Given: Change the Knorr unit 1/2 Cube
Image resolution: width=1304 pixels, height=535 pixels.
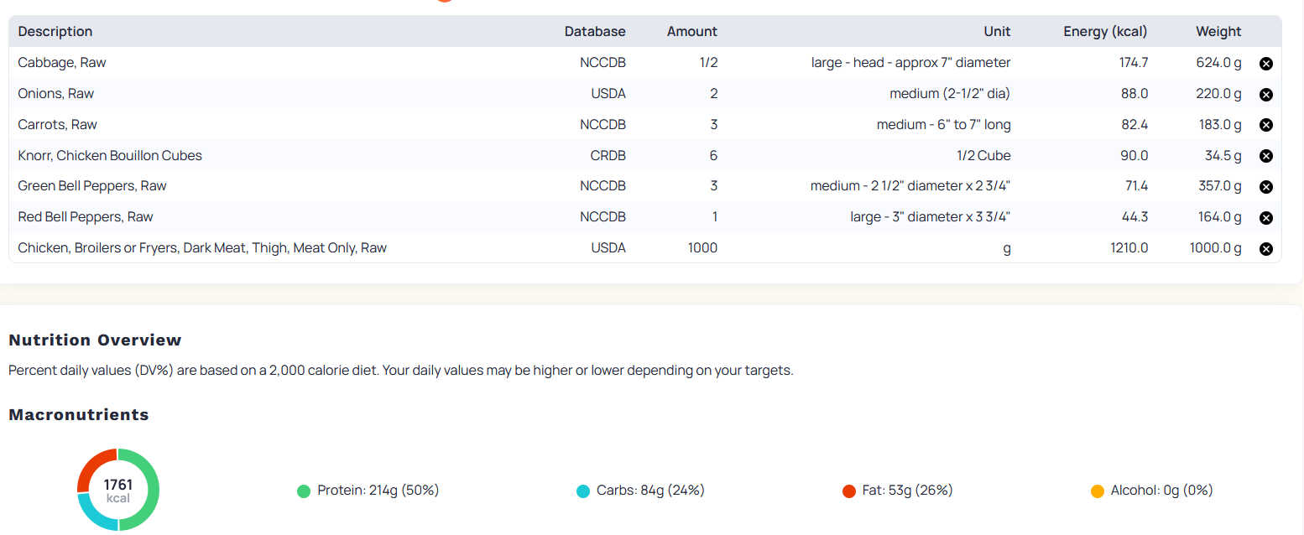Looking at the screenshot, I should (x=983, y=155).
